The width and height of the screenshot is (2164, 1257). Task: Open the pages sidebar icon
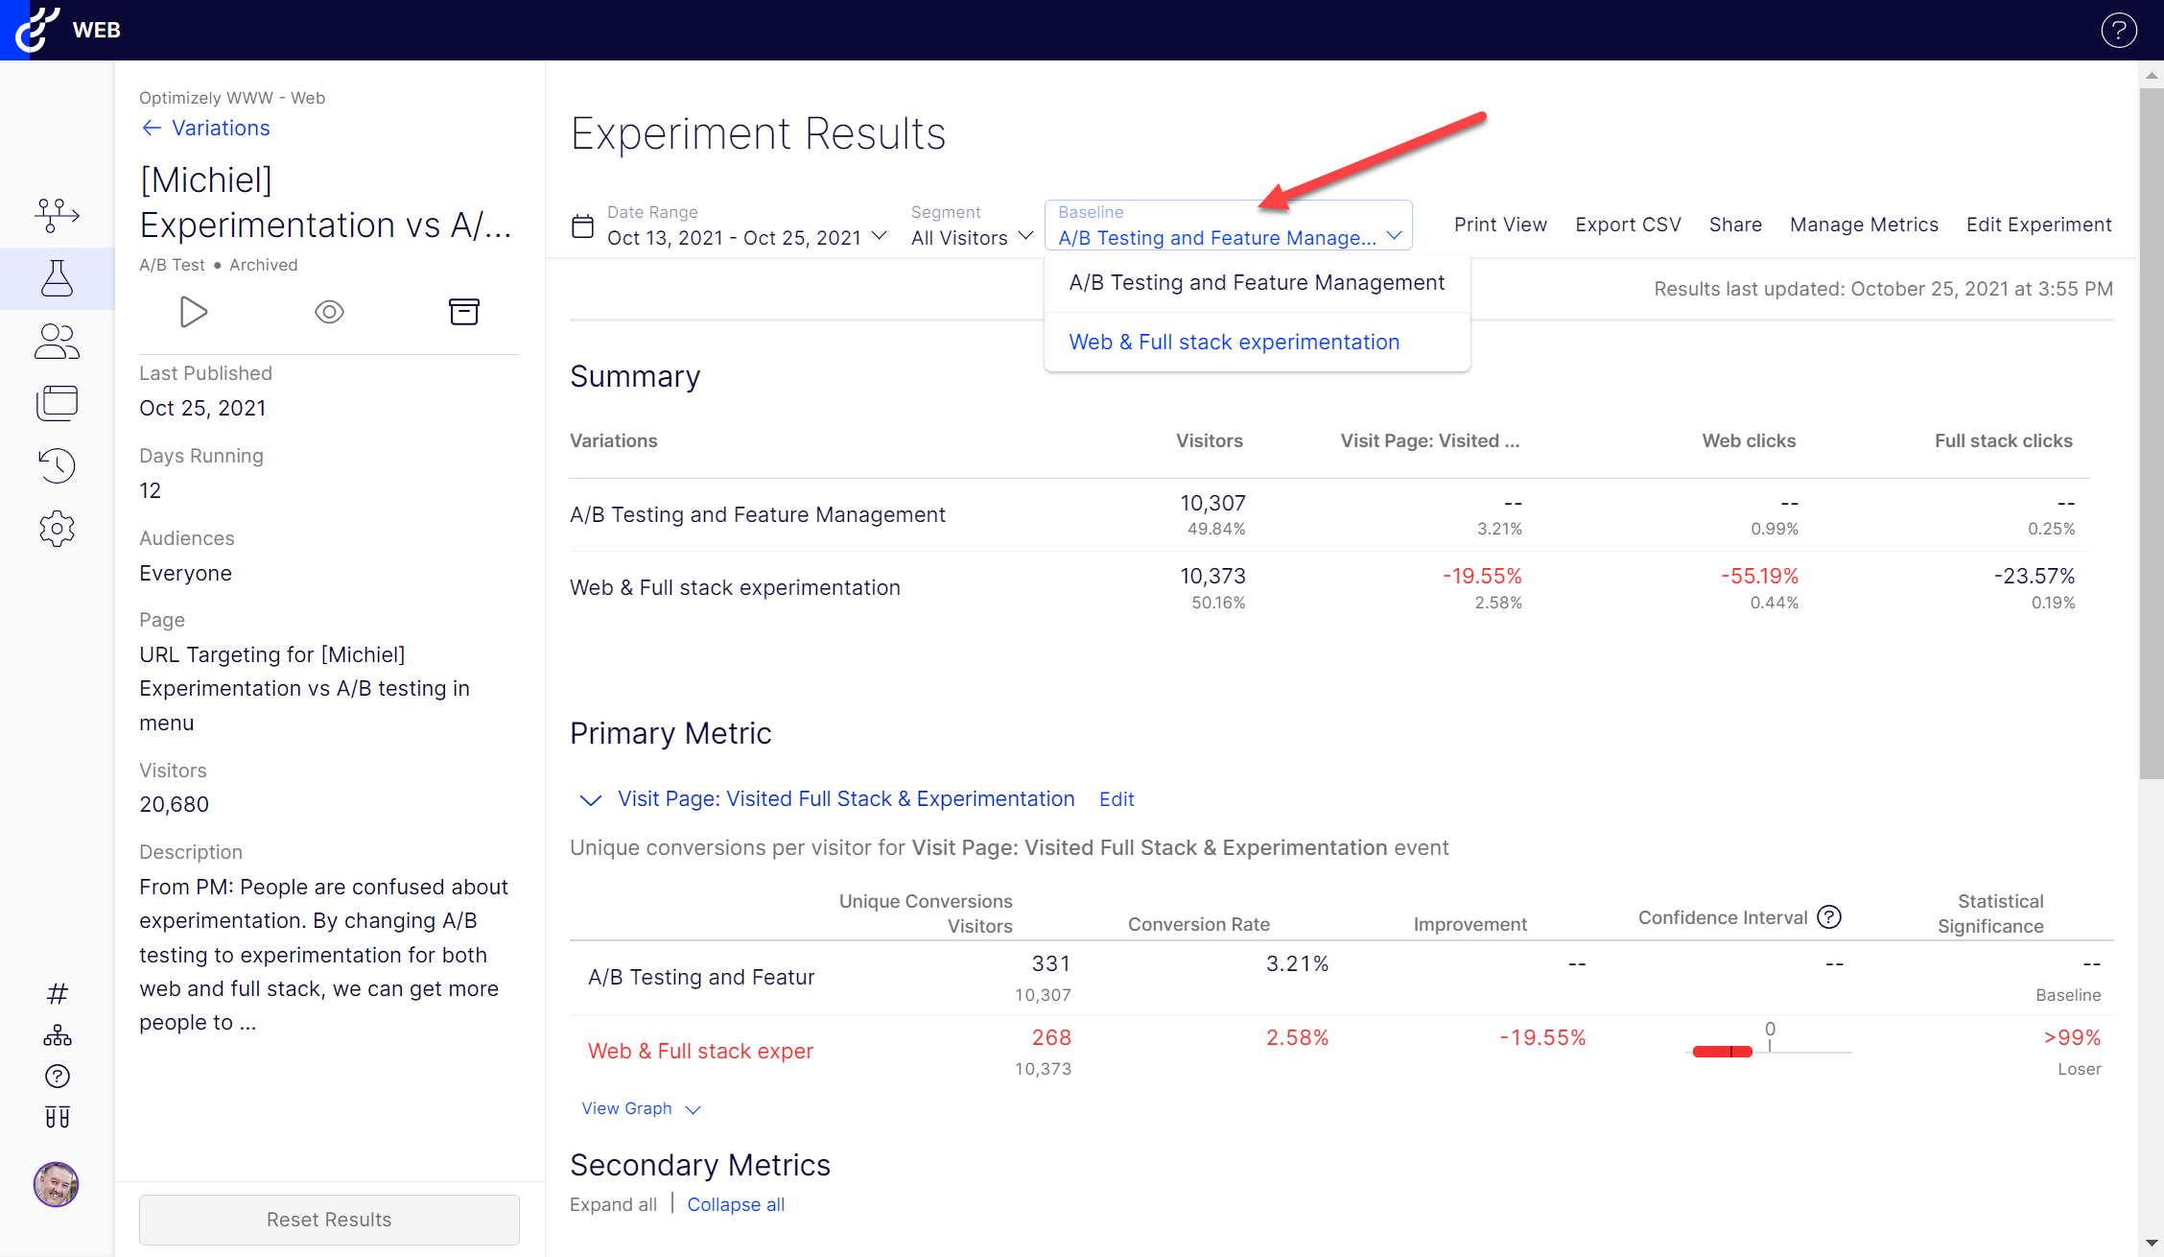(57, 403)
